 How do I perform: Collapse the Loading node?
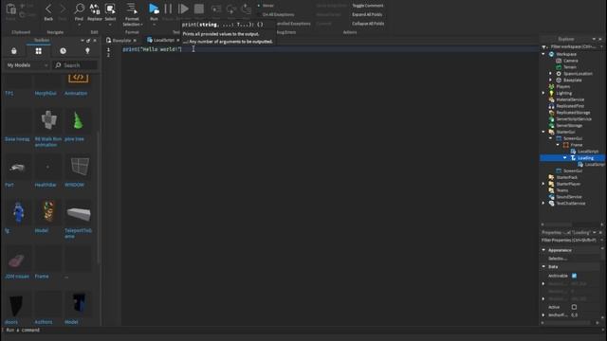[x=565, y=158]
